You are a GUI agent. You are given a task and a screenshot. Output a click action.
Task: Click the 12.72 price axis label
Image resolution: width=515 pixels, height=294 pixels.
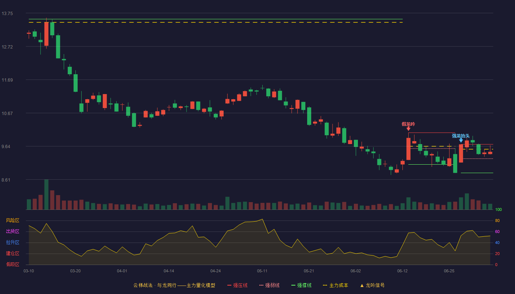[7, 47]
